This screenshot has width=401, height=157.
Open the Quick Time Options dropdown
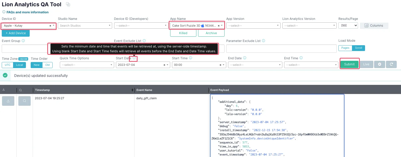tap(87, 65)
